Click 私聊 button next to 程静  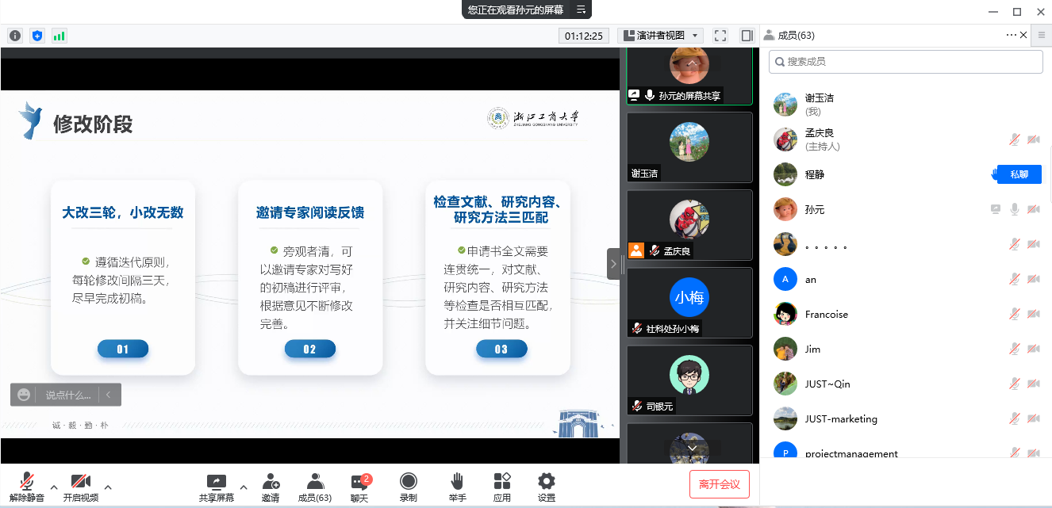tap(1019, 175)
